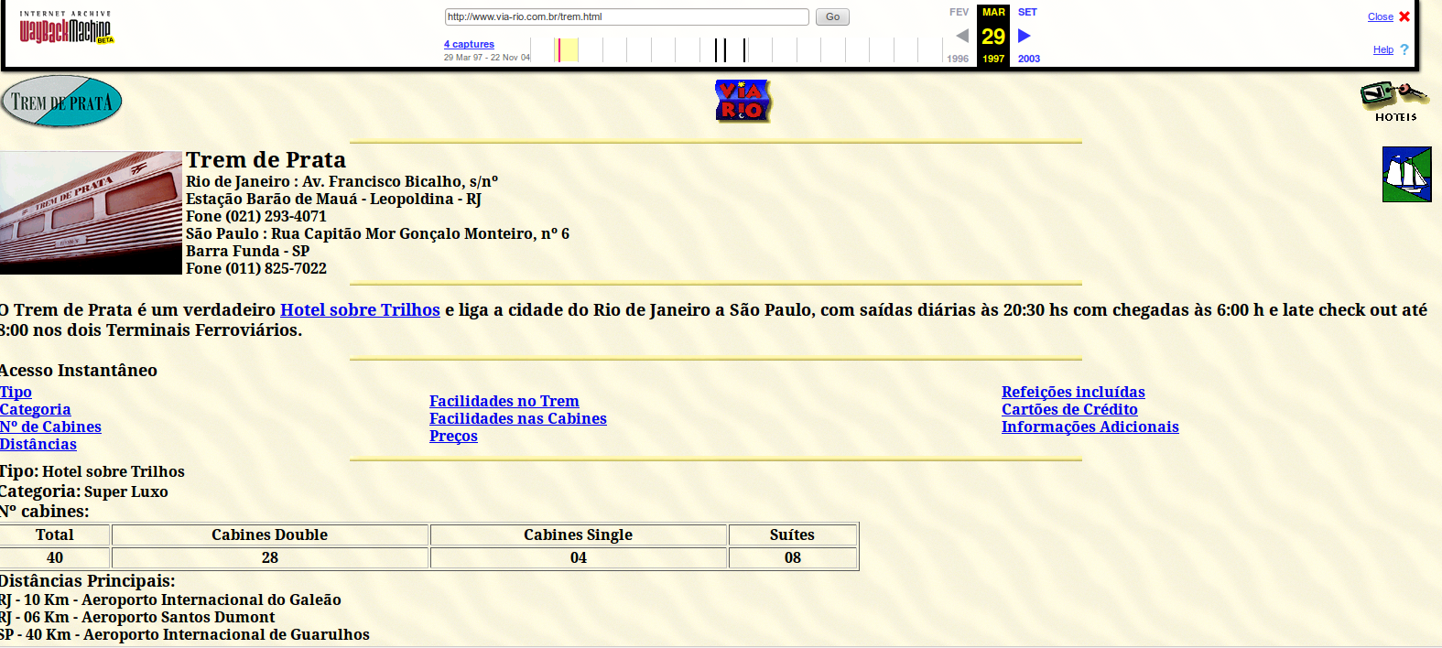
Task: Click the Trem de Prata heading
Action: pos(266,160)
